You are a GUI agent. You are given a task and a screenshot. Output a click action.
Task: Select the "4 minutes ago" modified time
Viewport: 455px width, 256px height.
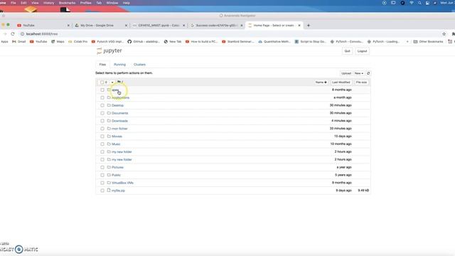[341, 121]
